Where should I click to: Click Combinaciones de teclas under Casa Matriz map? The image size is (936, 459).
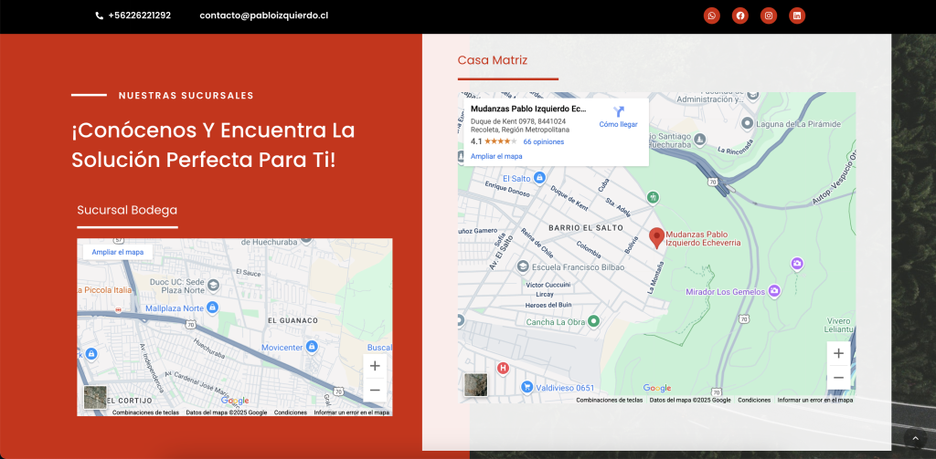[609, 400]
